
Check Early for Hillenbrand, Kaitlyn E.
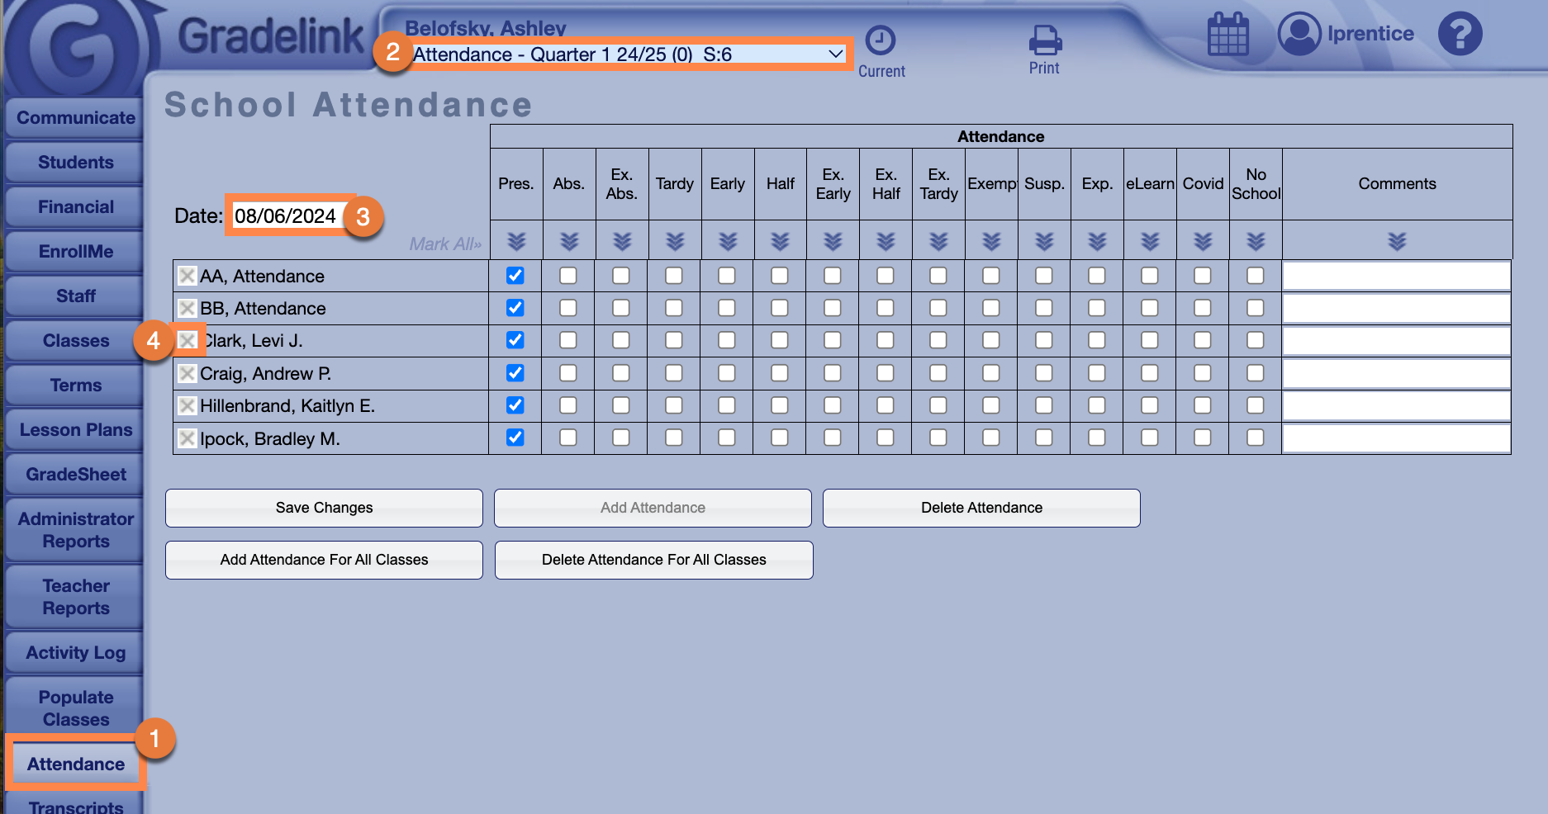pos(727,405)
